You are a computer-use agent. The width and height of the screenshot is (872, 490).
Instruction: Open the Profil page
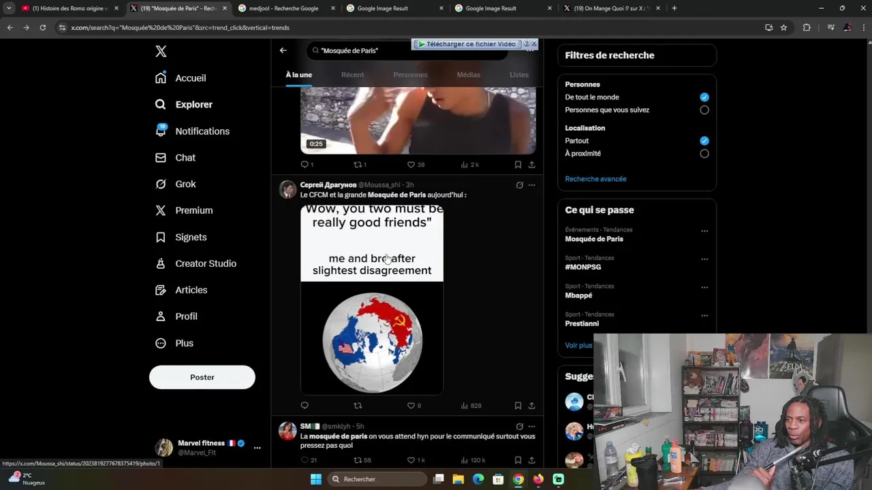point(176,316)
